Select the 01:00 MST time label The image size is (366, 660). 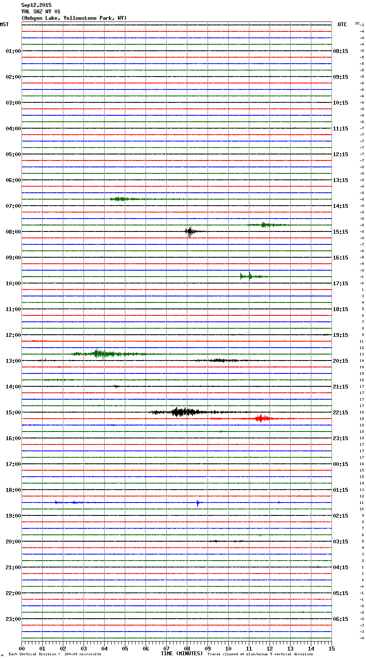click(13, 51)
